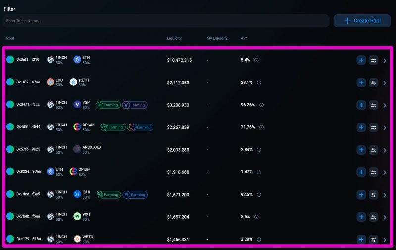The image size is (396, 250).
Task: Click the red-blue Farming badge in the OPIUM row
Action: (140, 127)
